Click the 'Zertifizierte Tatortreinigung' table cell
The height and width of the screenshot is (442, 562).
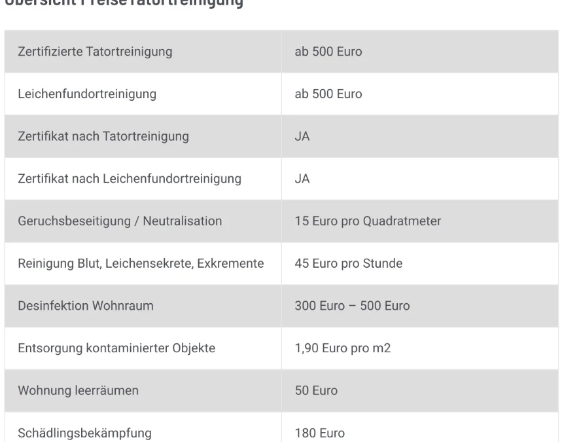coord(95,52)
